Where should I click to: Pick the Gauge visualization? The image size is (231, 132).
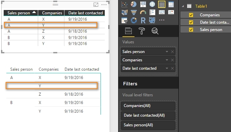[143, 12]
